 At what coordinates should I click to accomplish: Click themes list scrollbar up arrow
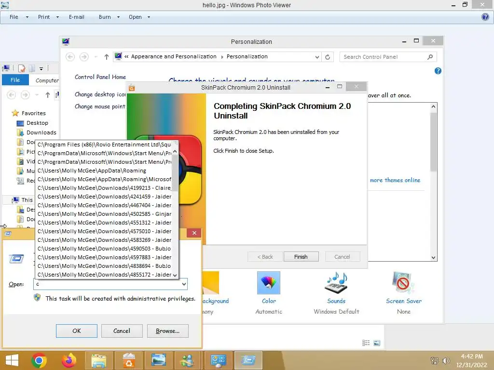434,106
